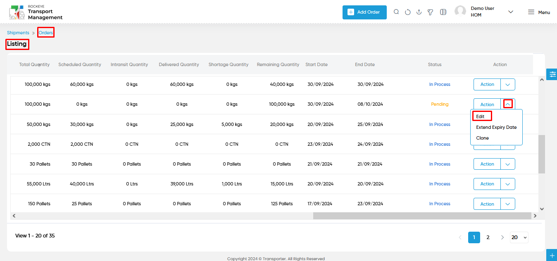Open the blue settings sliders side tab
The width and height of the screenshot is (557, 261).
(x=552, y=74)
